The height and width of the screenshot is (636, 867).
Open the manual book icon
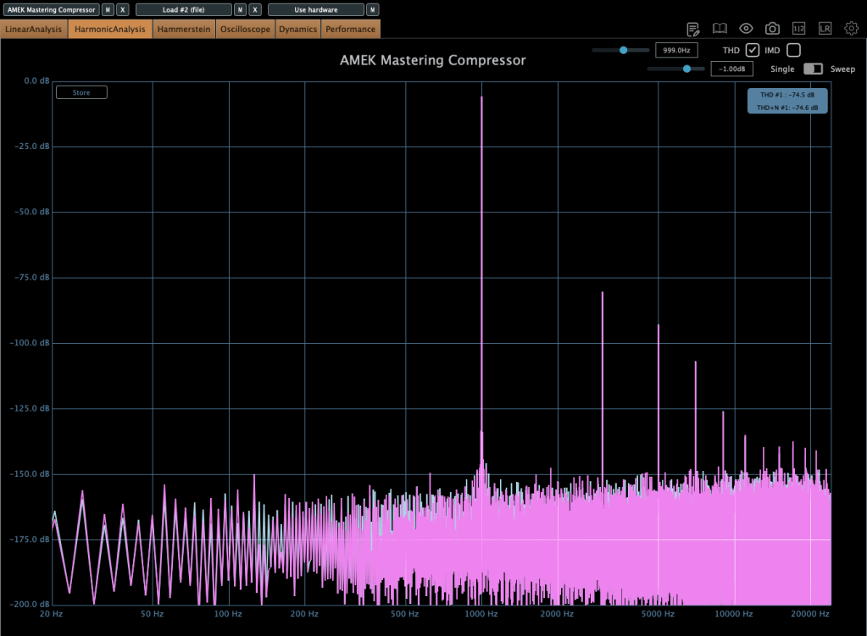(720, 29)
